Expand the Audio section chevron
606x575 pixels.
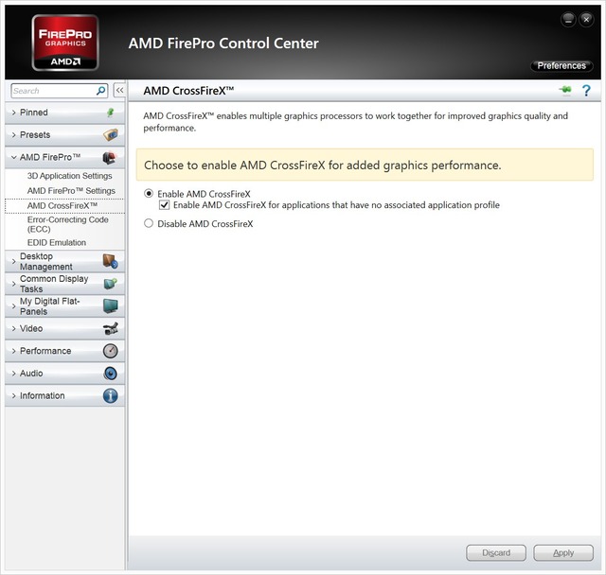pyautogui.click(x=13, y=374)
